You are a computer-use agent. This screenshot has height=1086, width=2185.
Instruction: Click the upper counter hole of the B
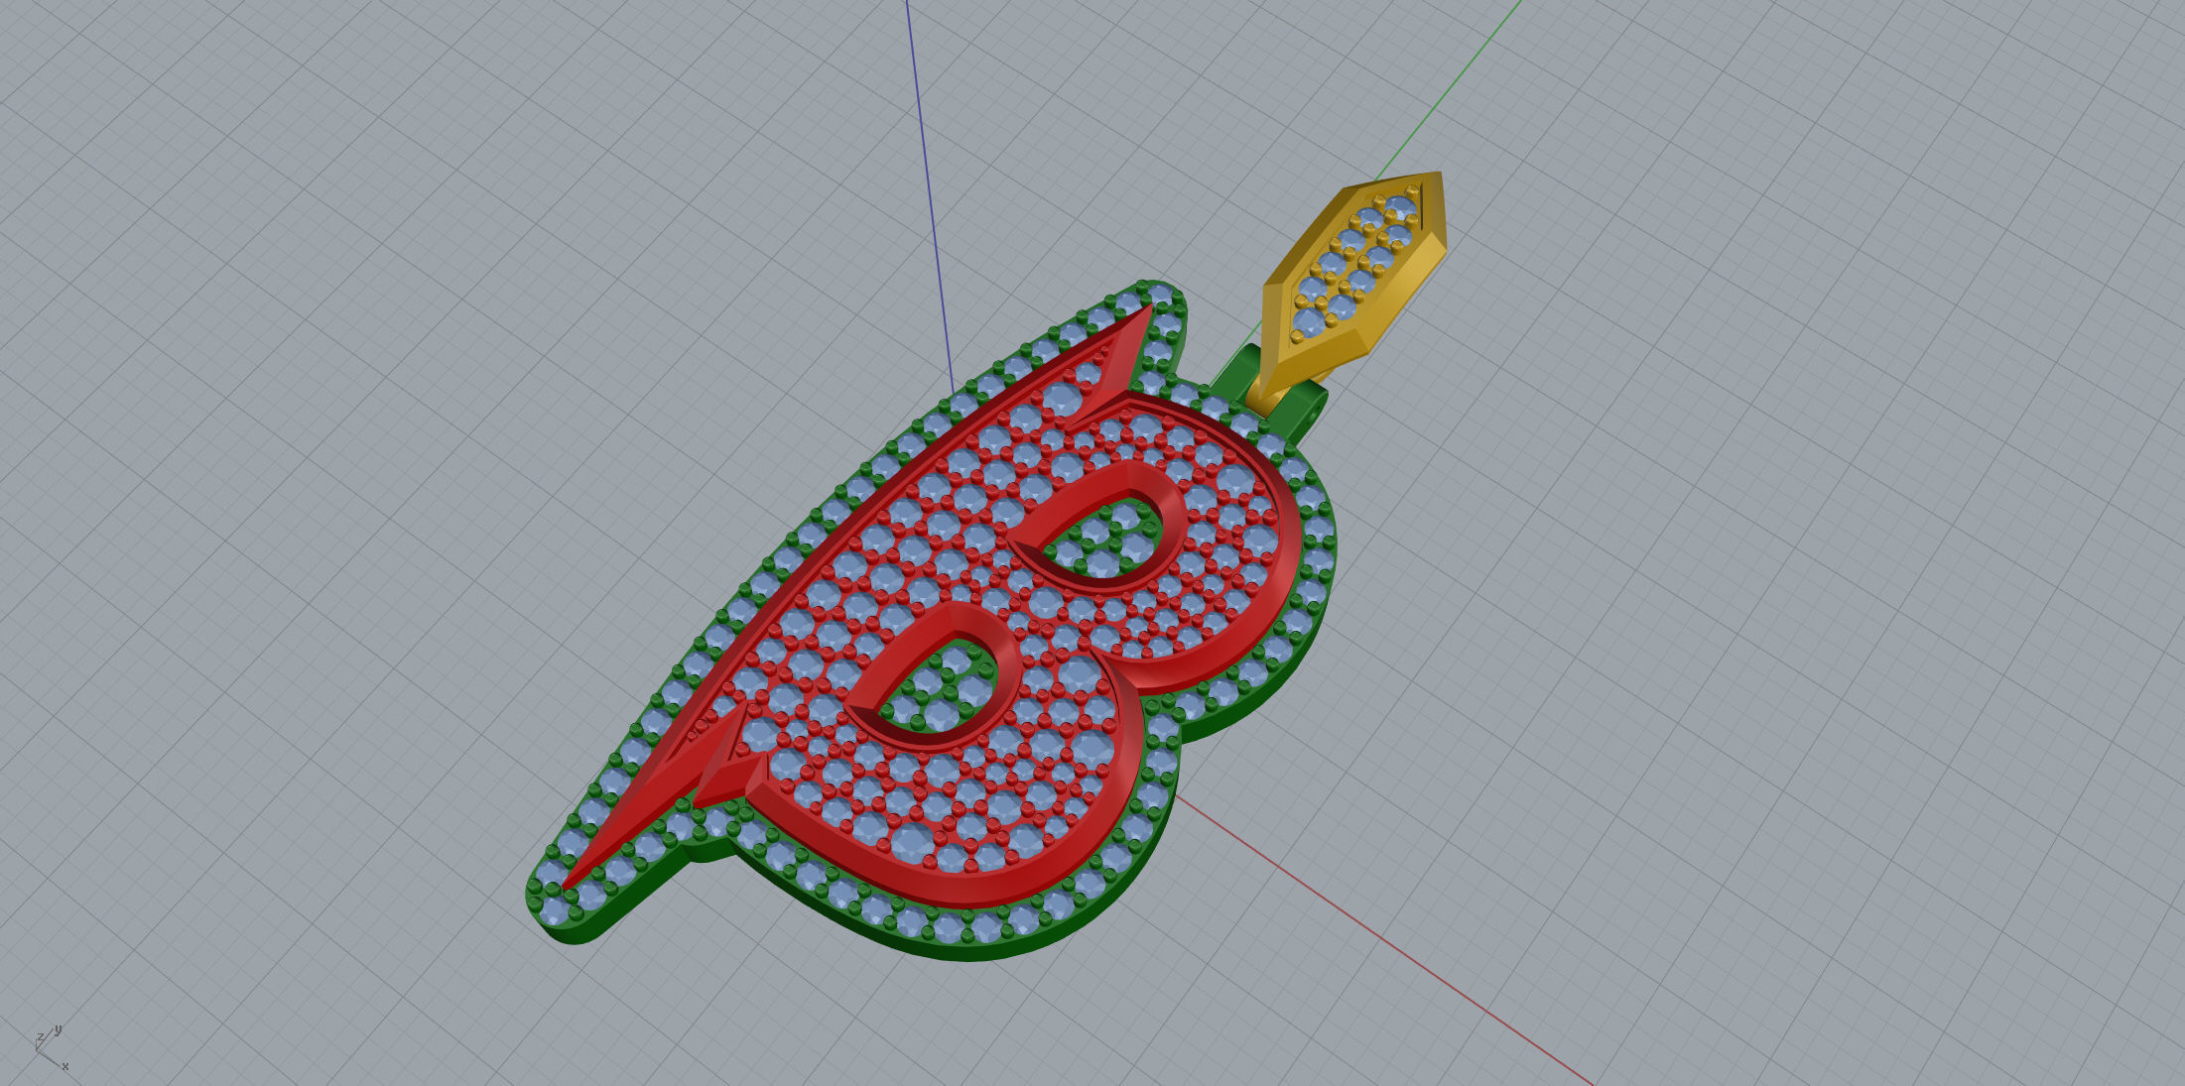(1106, 538)
